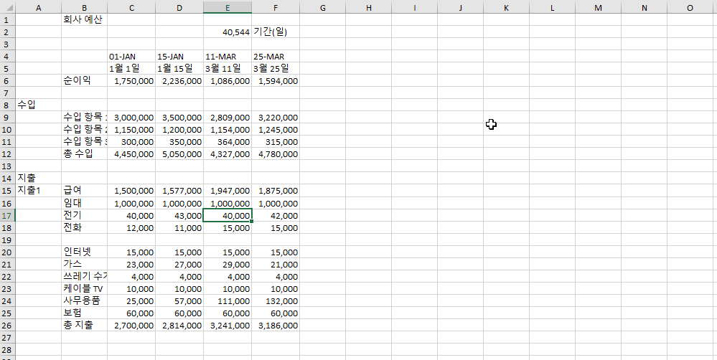Image resolution: width=717 pixels, height=360 pixels.
Task: Select the '가스' label cell
Action: click(x=84, y=264)
